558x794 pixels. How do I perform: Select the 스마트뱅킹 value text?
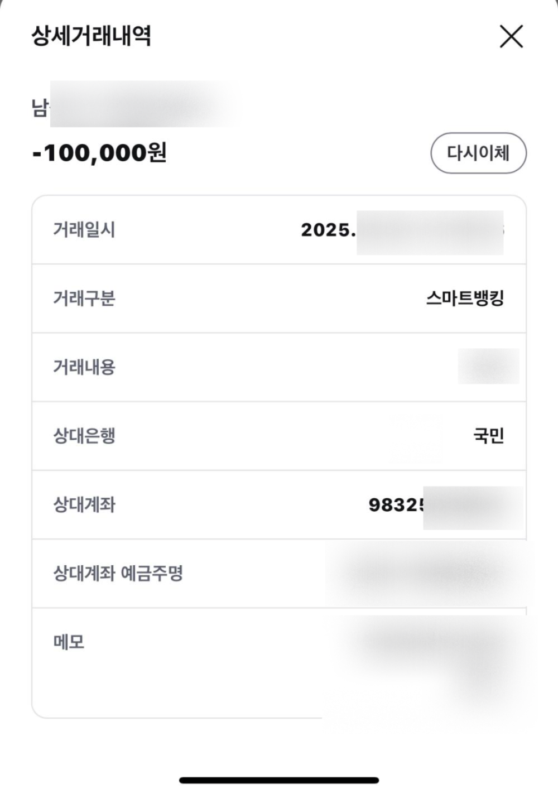465,299
